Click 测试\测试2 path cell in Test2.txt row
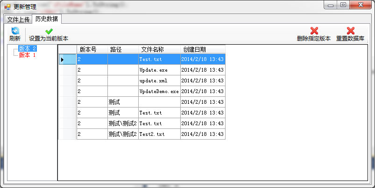This screenshot has width=375, height=188. (123, 134)
